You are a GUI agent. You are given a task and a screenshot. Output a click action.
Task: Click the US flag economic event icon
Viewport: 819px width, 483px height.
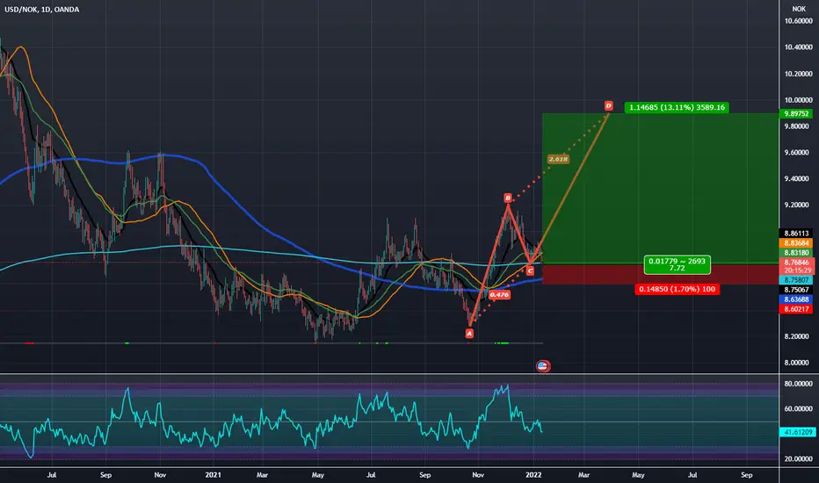click(543, 366)
